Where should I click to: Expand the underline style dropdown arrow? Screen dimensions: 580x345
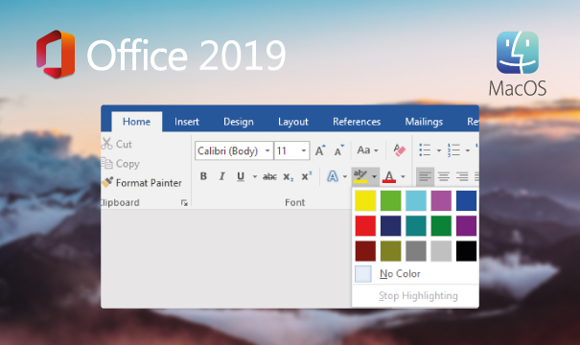[255, 176]
